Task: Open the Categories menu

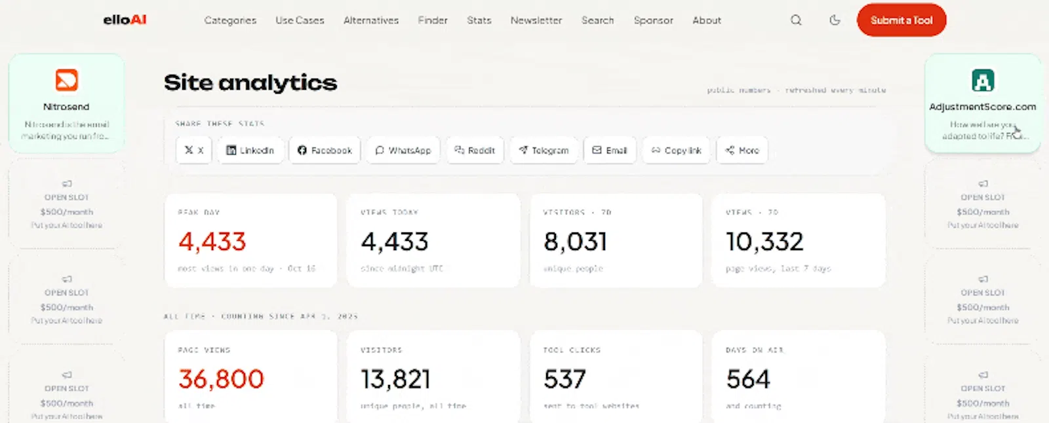Action: click(230, 20)
